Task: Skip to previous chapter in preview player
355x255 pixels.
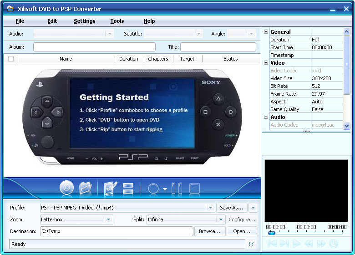Action: (x=272, y=244)
